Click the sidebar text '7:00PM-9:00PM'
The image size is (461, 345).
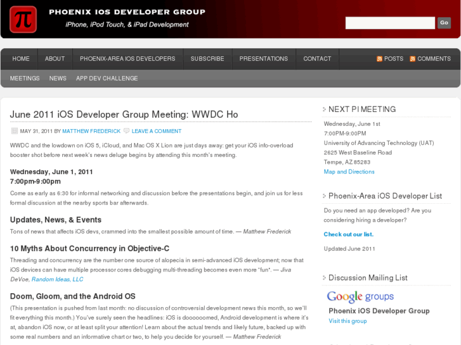pyautogui.click(x=345, y=134)
